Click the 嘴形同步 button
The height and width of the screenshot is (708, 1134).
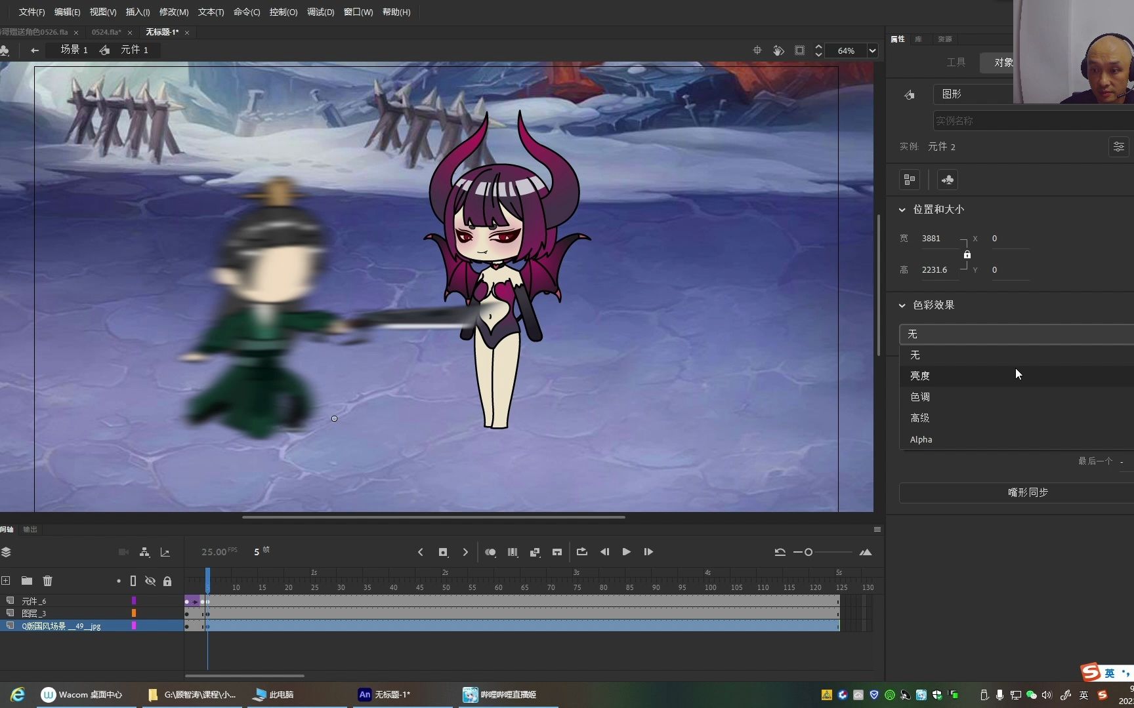(1017, 493)
